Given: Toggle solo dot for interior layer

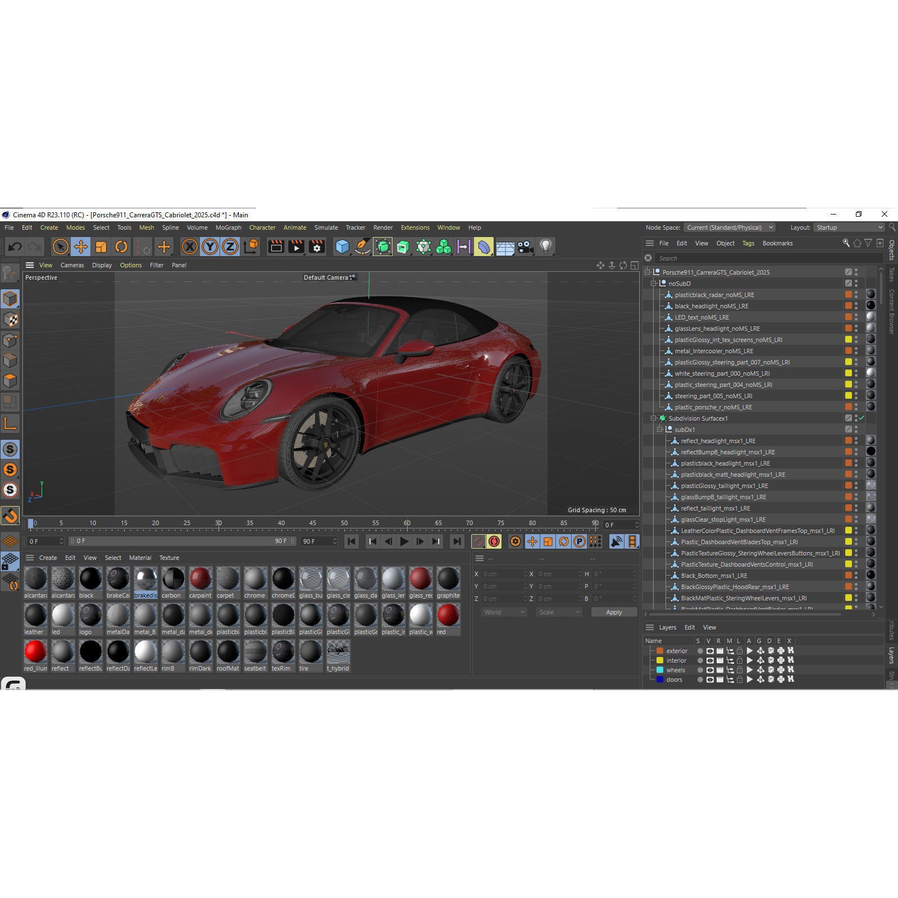Looking at the screenshot, I should point(700,660).
